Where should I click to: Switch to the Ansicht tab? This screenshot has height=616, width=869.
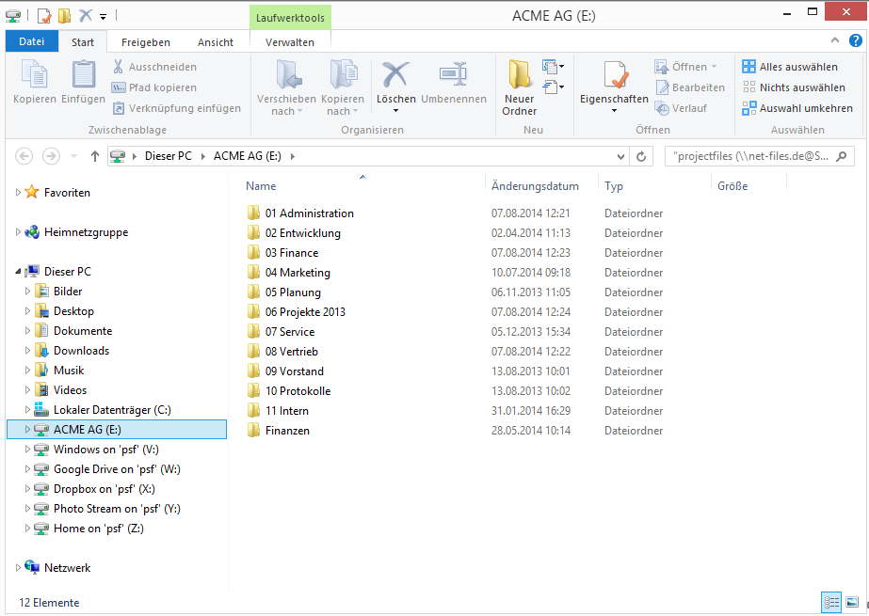pyautogui.click(x=216, y=42)
